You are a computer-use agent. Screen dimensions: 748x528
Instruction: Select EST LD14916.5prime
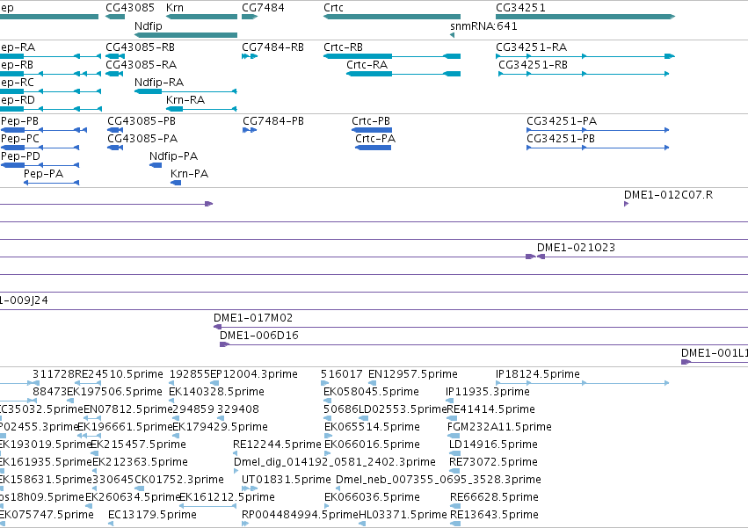tap(493, 444)
